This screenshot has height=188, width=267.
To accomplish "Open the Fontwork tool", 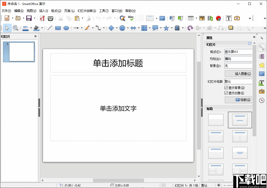I will (x=237, y=18).
